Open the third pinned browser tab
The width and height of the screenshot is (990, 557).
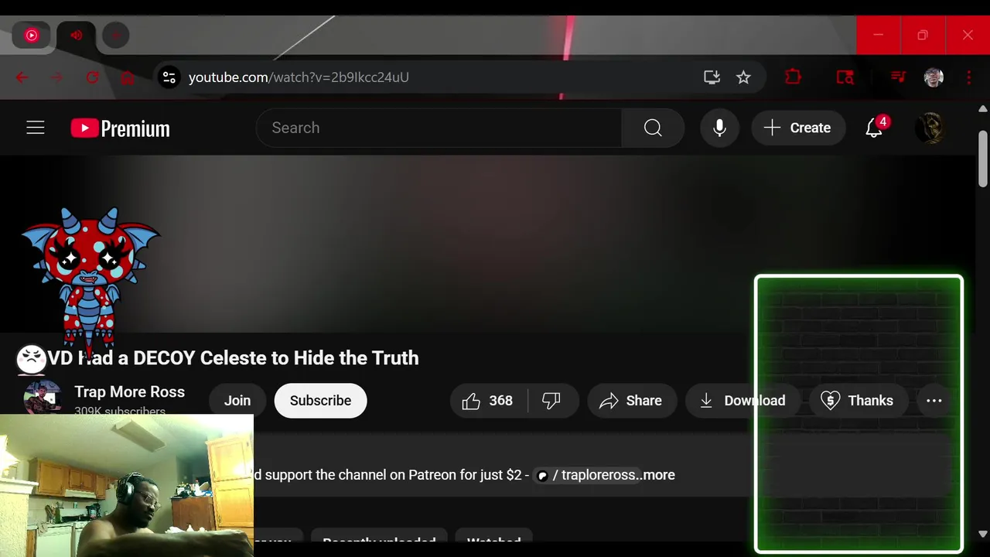116,35
